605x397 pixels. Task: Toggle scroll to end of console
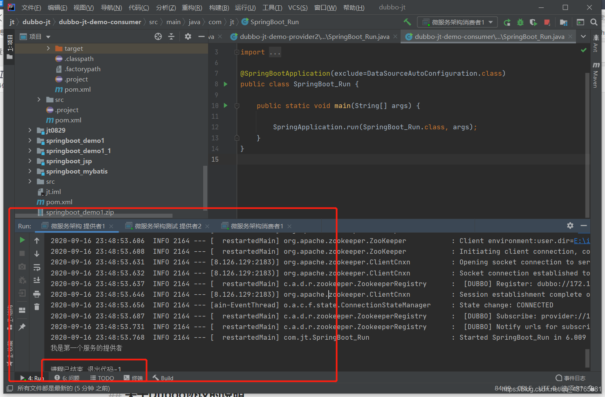[x=37, y=280]
